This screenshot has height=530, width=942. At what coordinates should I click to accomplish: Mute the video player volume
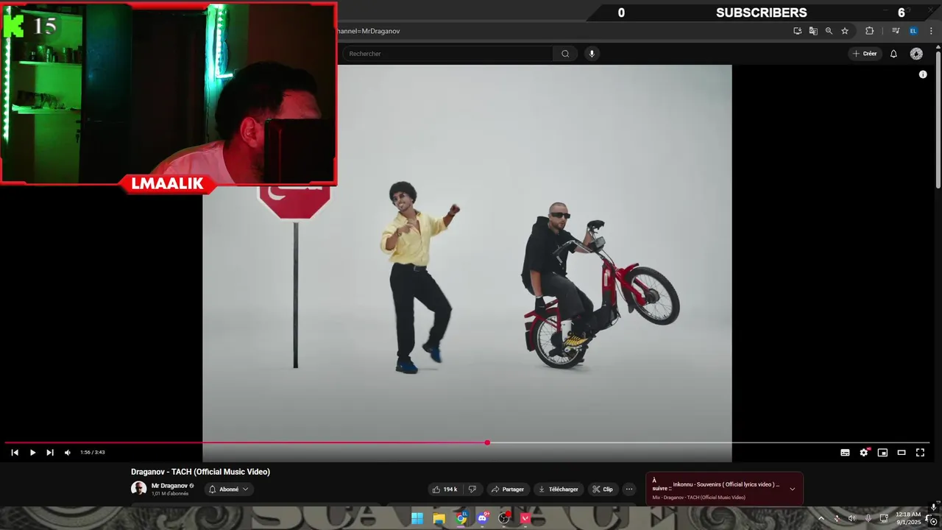[x=68, y=453]
